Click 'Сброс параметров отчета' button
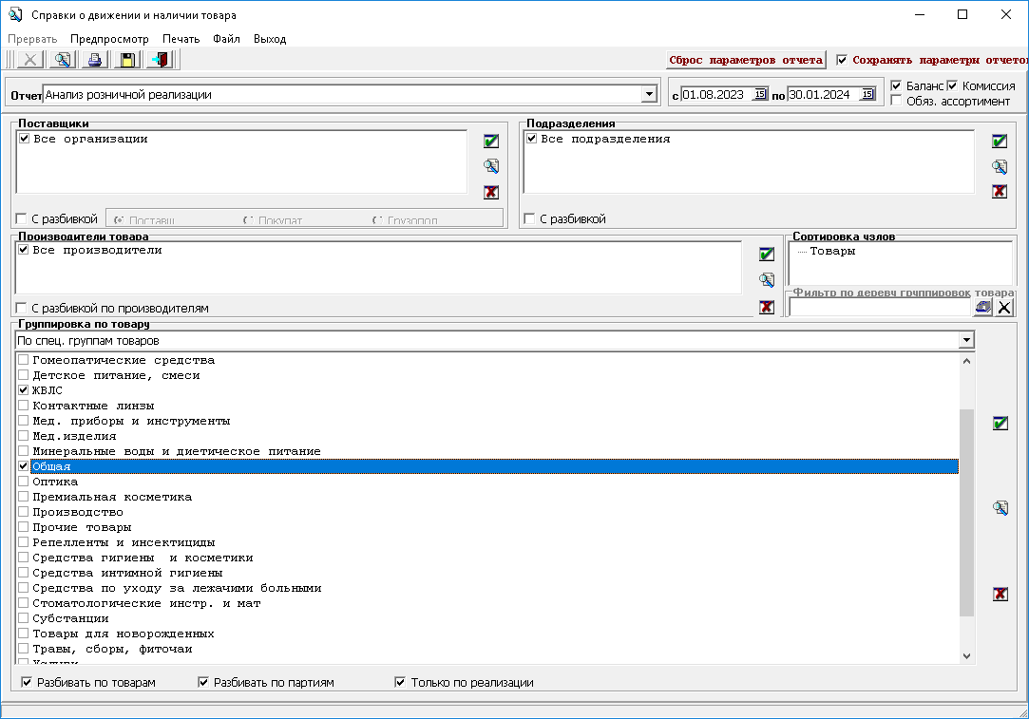The height and width of the screenshot is (719, 1029). [x=746, y=61]
